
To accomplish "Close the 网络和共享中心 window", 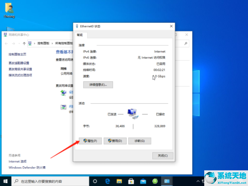I will point(187,35).
